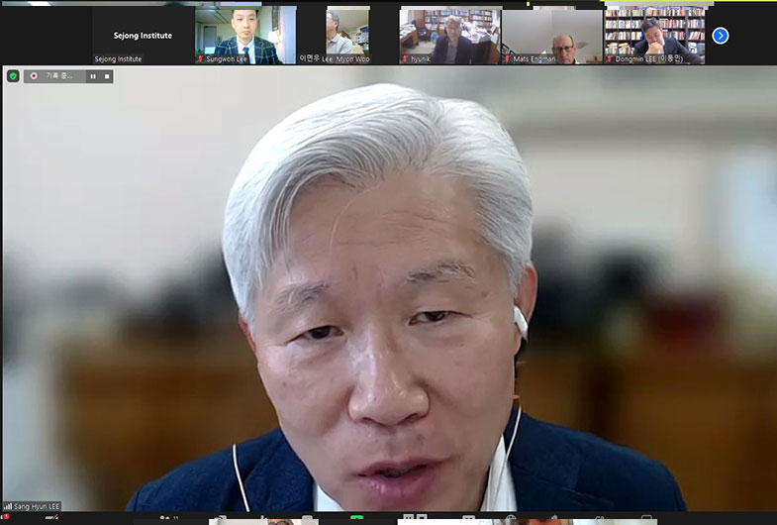
Task: Click muted mic icon beside Dongmin LEE
Action: [x=610, y=59]
